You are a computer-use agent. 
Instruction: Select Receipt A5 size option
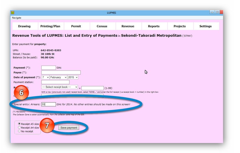pyautogui.click(x=19, y=124)
